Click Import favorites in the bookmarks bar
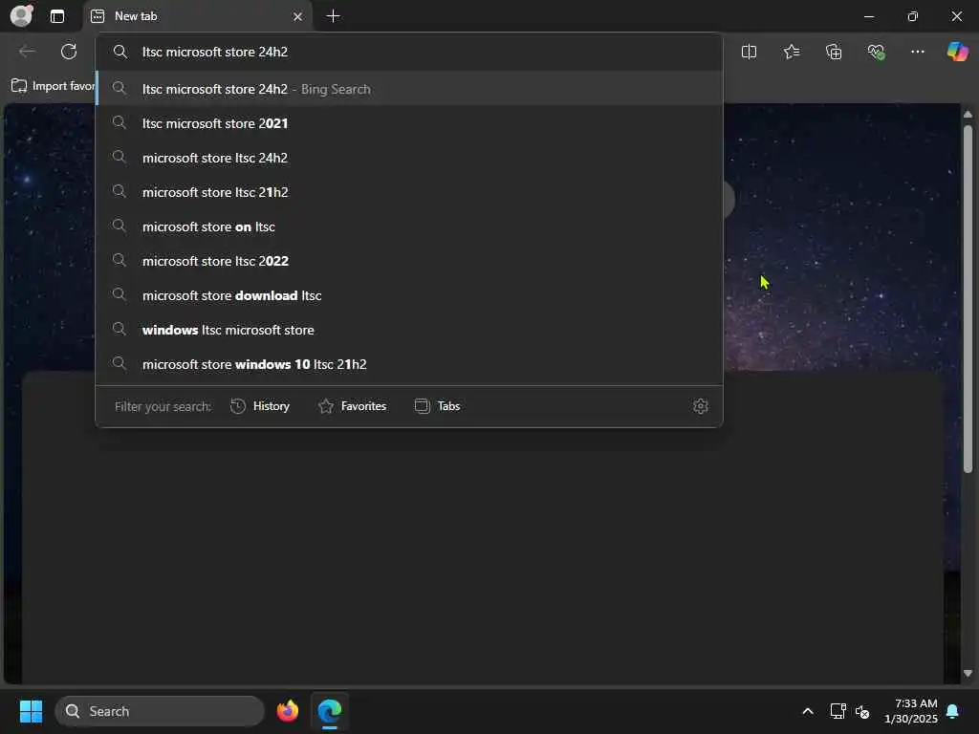The height and width of the screenshot is (734, 979). 54,85
